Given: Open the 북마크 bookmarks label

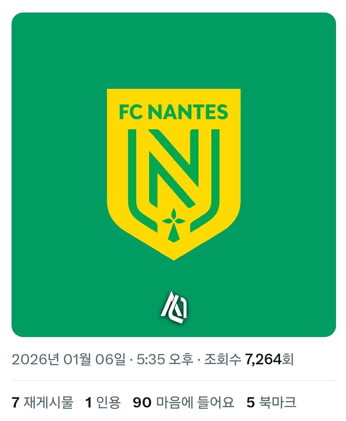Looking at the screenshot, I should tap(278, 403).
